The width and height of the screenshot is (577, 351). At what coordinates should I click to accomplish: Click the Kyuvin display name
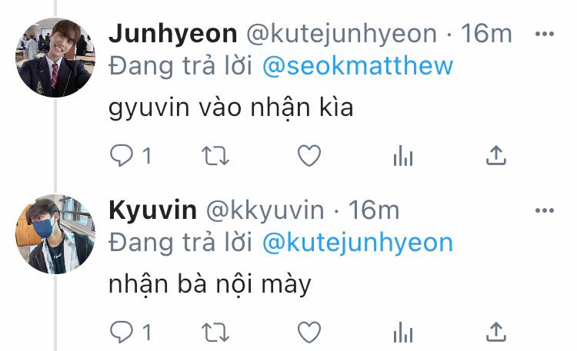153,211
